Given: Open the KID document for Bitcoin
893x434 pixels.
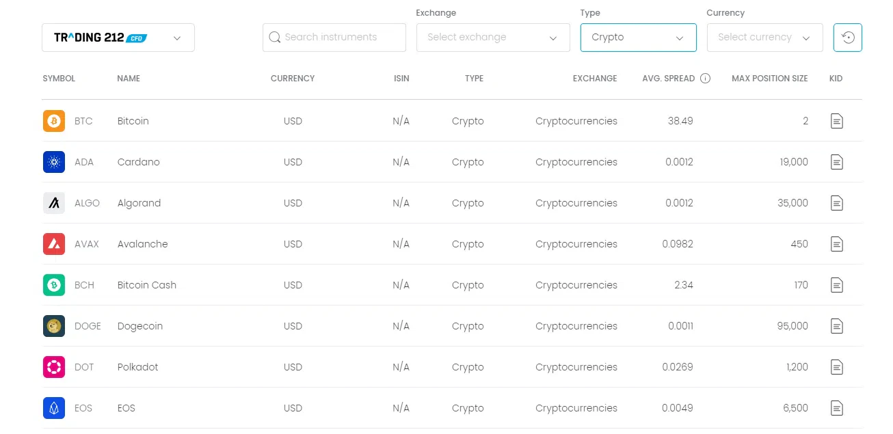Looking at the screenshot, I should click(x=836, y=121).
